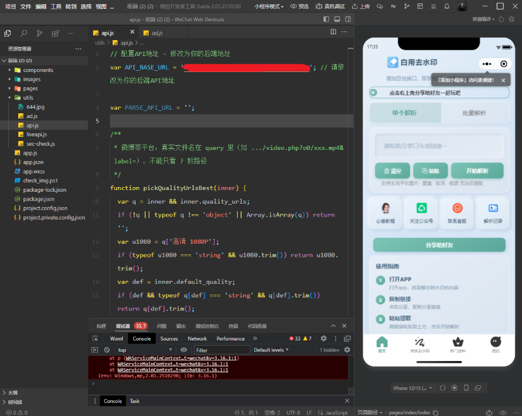522x416 pixels.
Task: Switch to the Network tab
Action: click(x=197, y=338)
